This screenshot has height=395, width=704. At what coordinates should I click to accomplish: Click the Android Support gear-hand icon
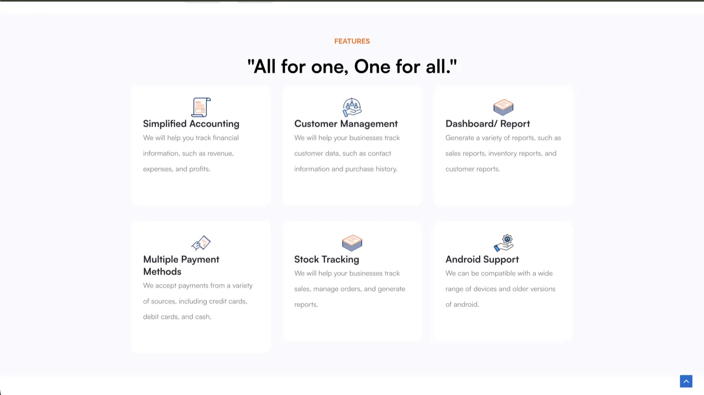[x=503, y=242]
